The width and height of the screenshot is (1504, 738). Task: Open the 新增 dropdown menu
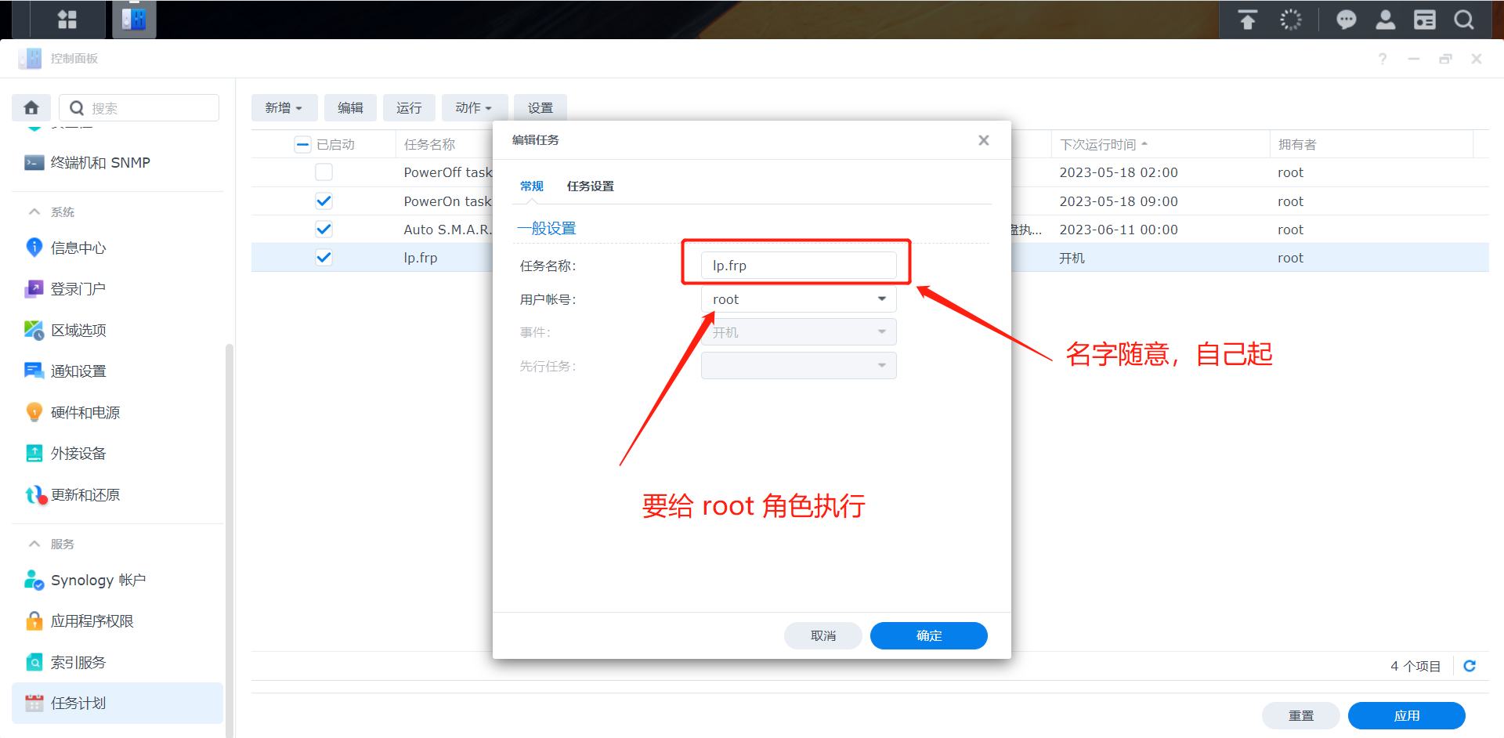(x=284, y=107)
